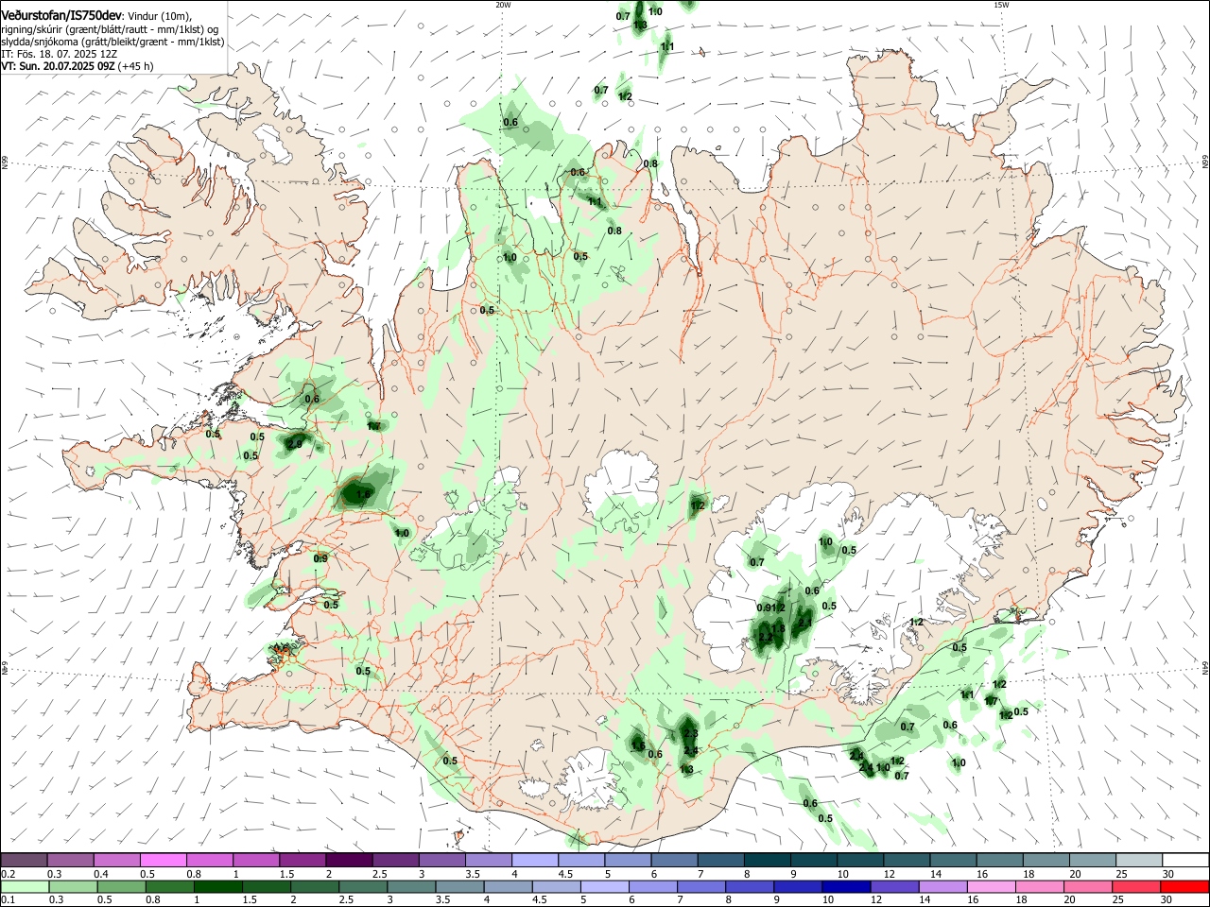Click the darkest purple 2 swatch in upper scale
The height and width of the screenshot is (907, 1210).
coord(348,860)
